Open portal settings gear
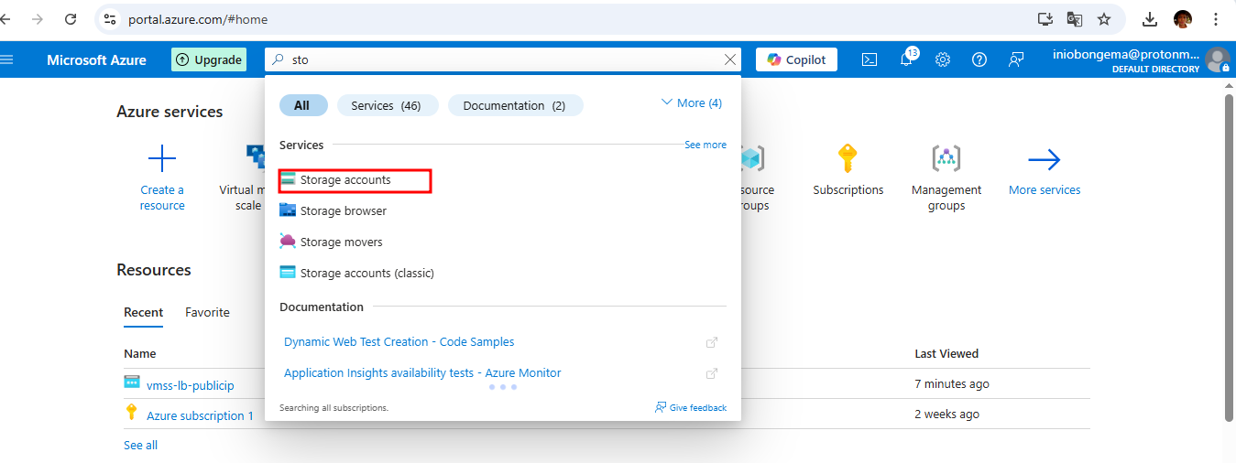Viewport: 1236px width, 463px height. point(943,59)
